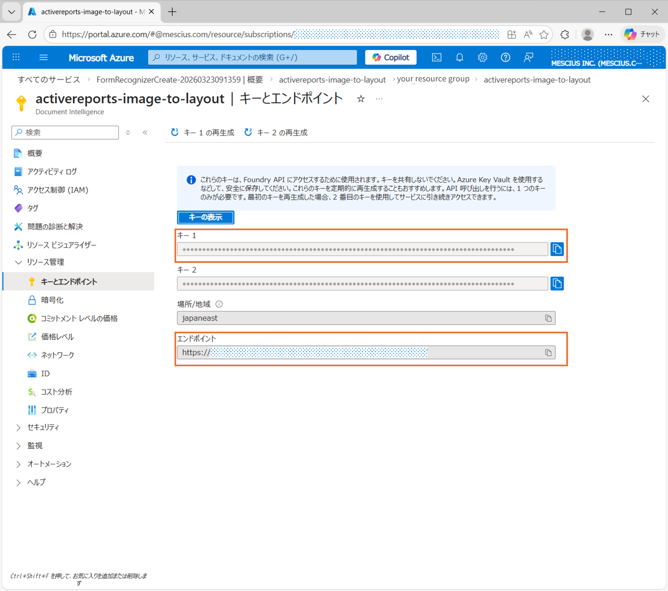Copy the キー 2 value
Screen dimensions: 668x591
pos(557,283)
